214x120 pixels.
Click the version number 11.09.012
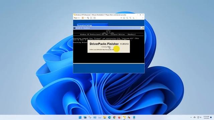[x=124, y=44]
